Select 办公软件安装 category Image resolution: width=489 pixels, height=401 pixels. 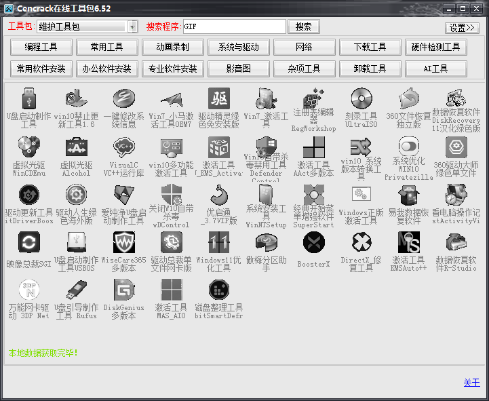107,69
